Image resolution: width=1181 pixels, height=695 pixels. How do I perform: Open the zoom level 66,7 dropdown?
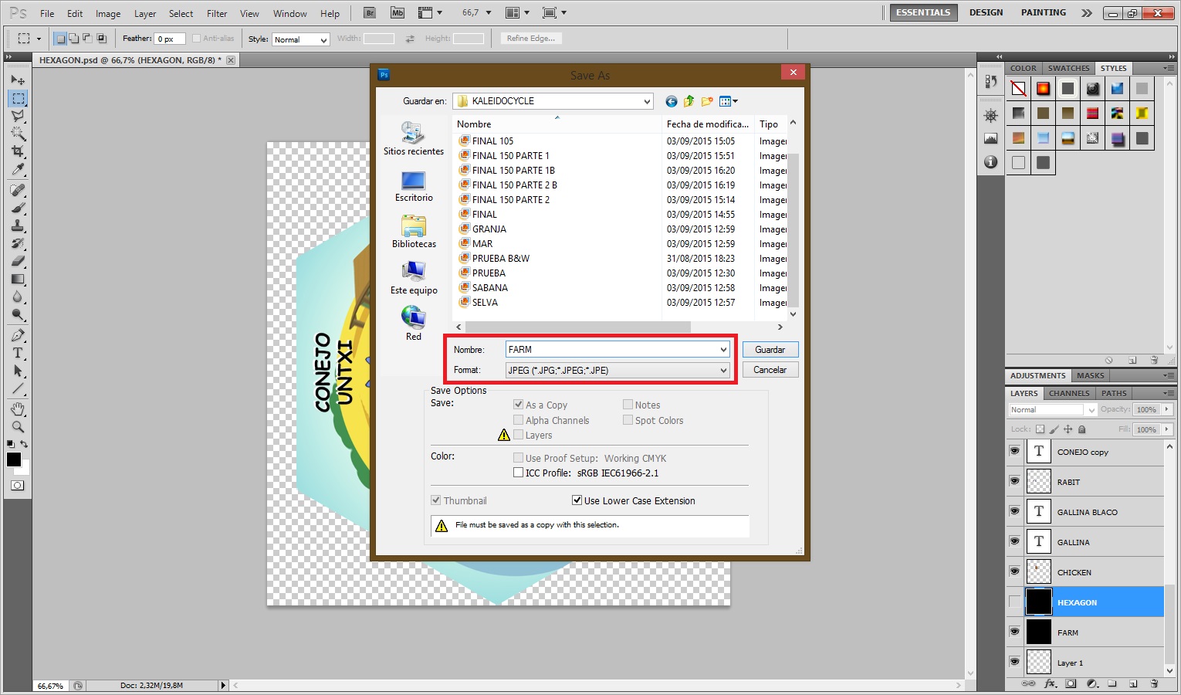[488, 13]
